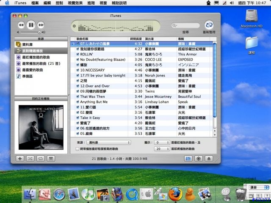Launch Firefox from the Dock
Image resolution: width=271 pixels, height=203 pixels.
(175, 194)
